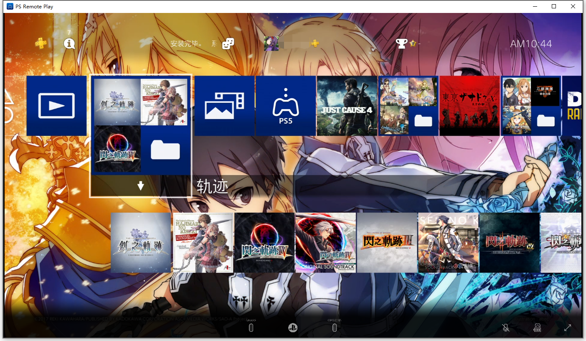
Task: Open the keyboard/controller settings icon
Action: 537,328
